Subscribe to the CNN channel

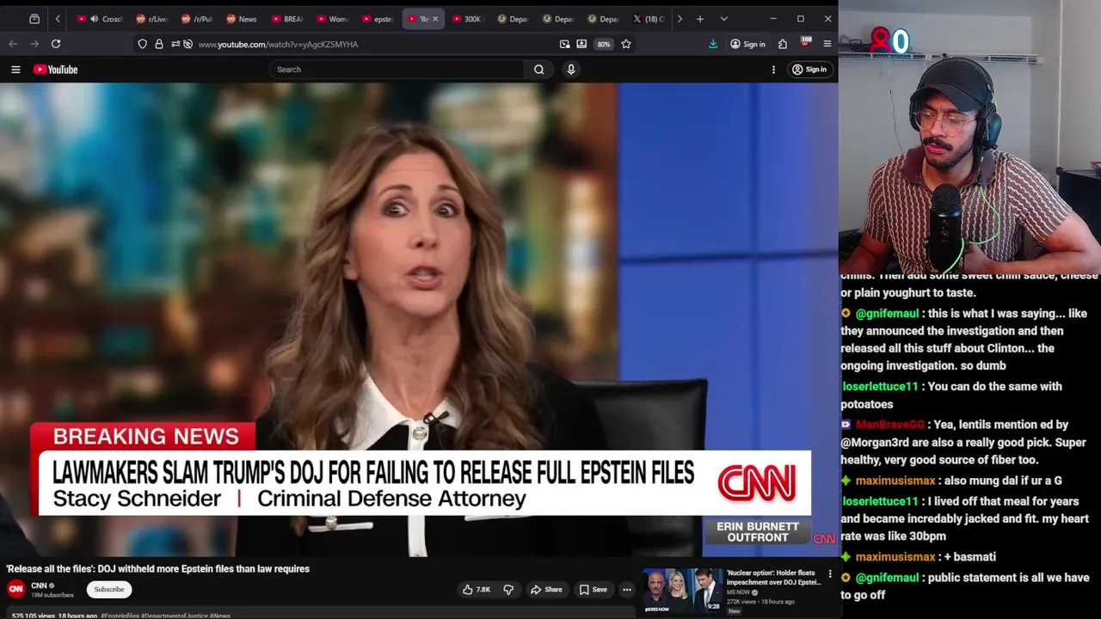coord(109,590)
